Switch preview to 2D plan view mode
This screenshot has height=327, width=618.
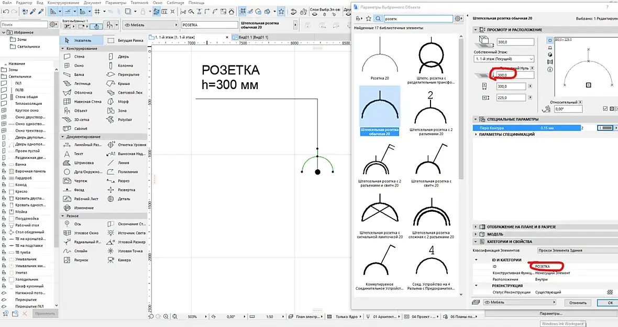coord(549,40)
